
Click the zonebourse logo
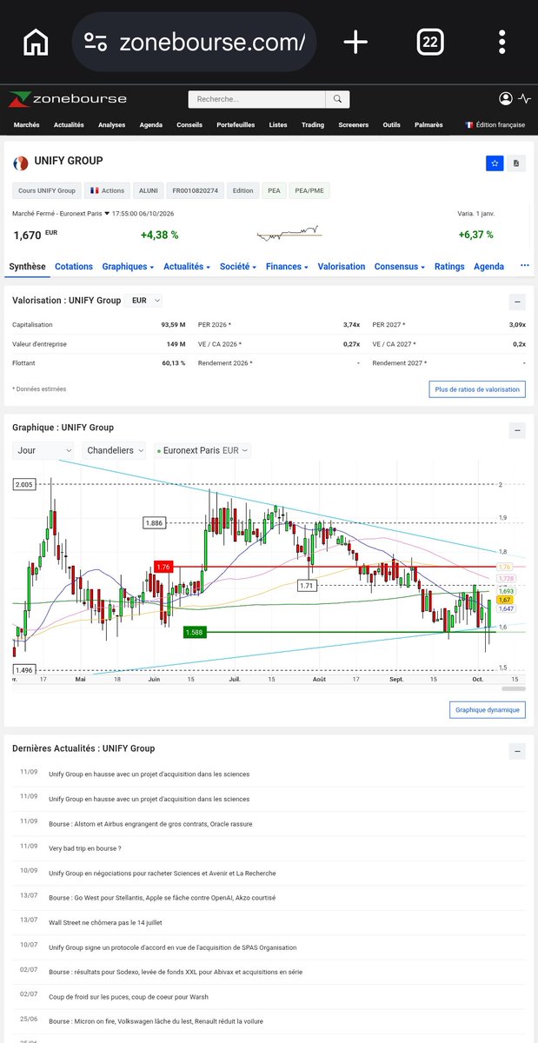pyautogui.click(x=68, y=99)
